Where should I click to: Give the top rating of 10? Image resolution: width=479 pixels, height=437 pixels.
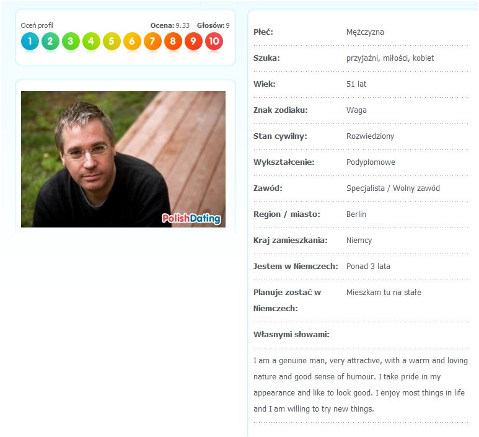(214, 42)
